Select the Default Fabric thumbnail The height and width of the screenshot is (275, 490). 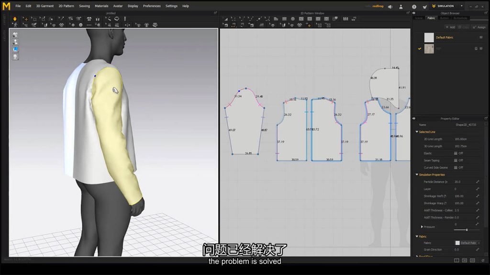[x=429, y=37]
